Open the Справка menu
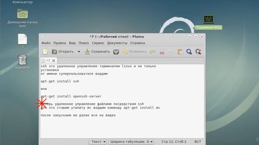The height and width of the screenshot is (145, 259). 138,43
